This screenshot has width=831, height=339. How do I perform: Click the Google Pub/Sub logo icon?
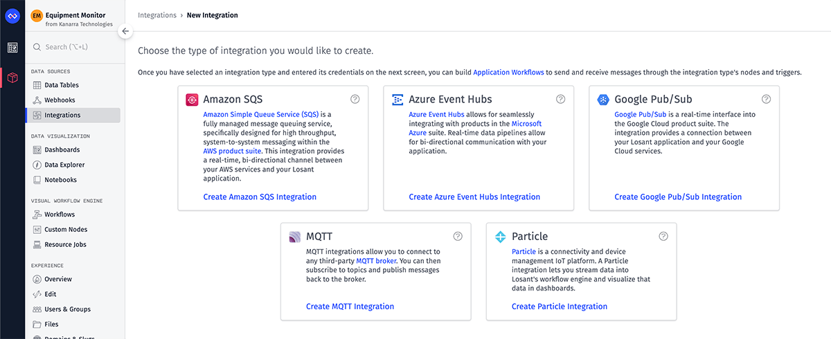pyautogui.click(x=603, y=100)
